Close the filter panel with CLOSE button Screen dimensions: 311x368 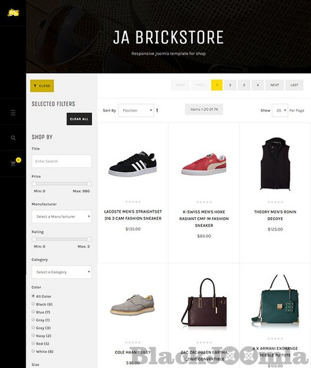point(42,86)
